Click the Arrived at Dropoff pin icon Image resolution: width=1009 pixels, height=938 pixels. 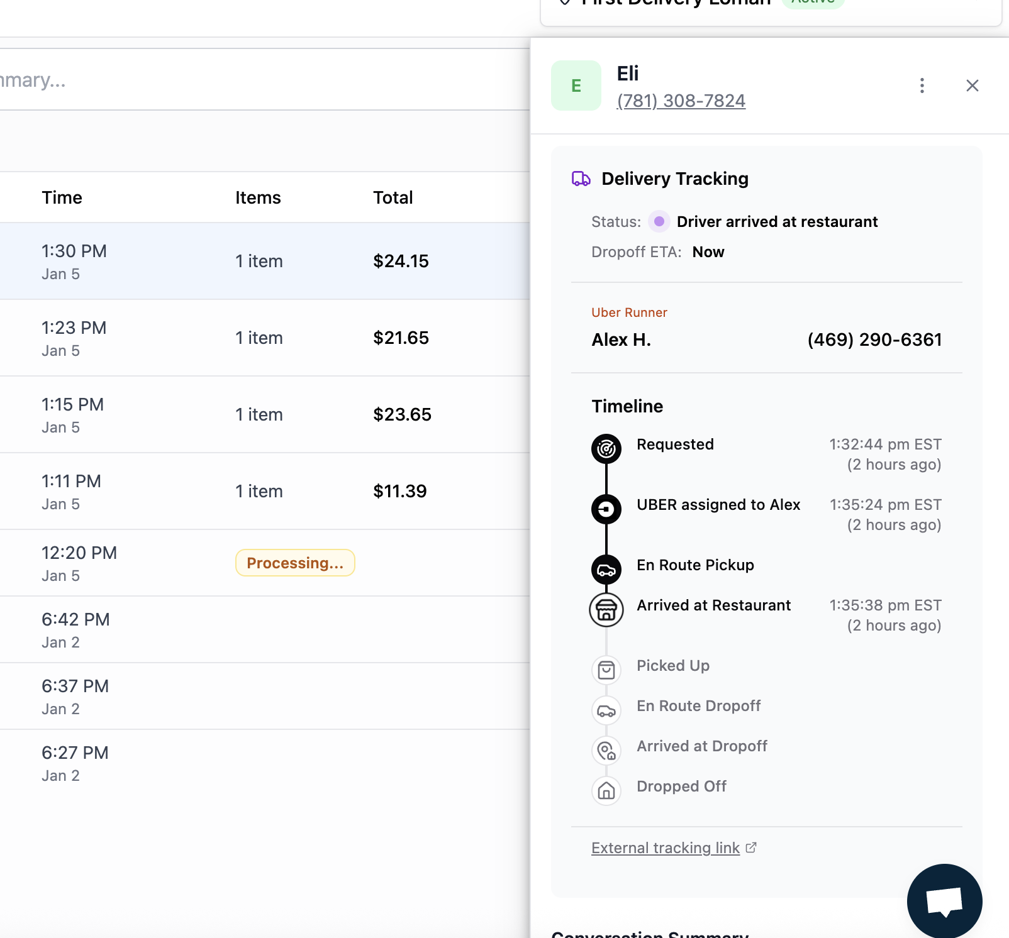pos(606,751)
